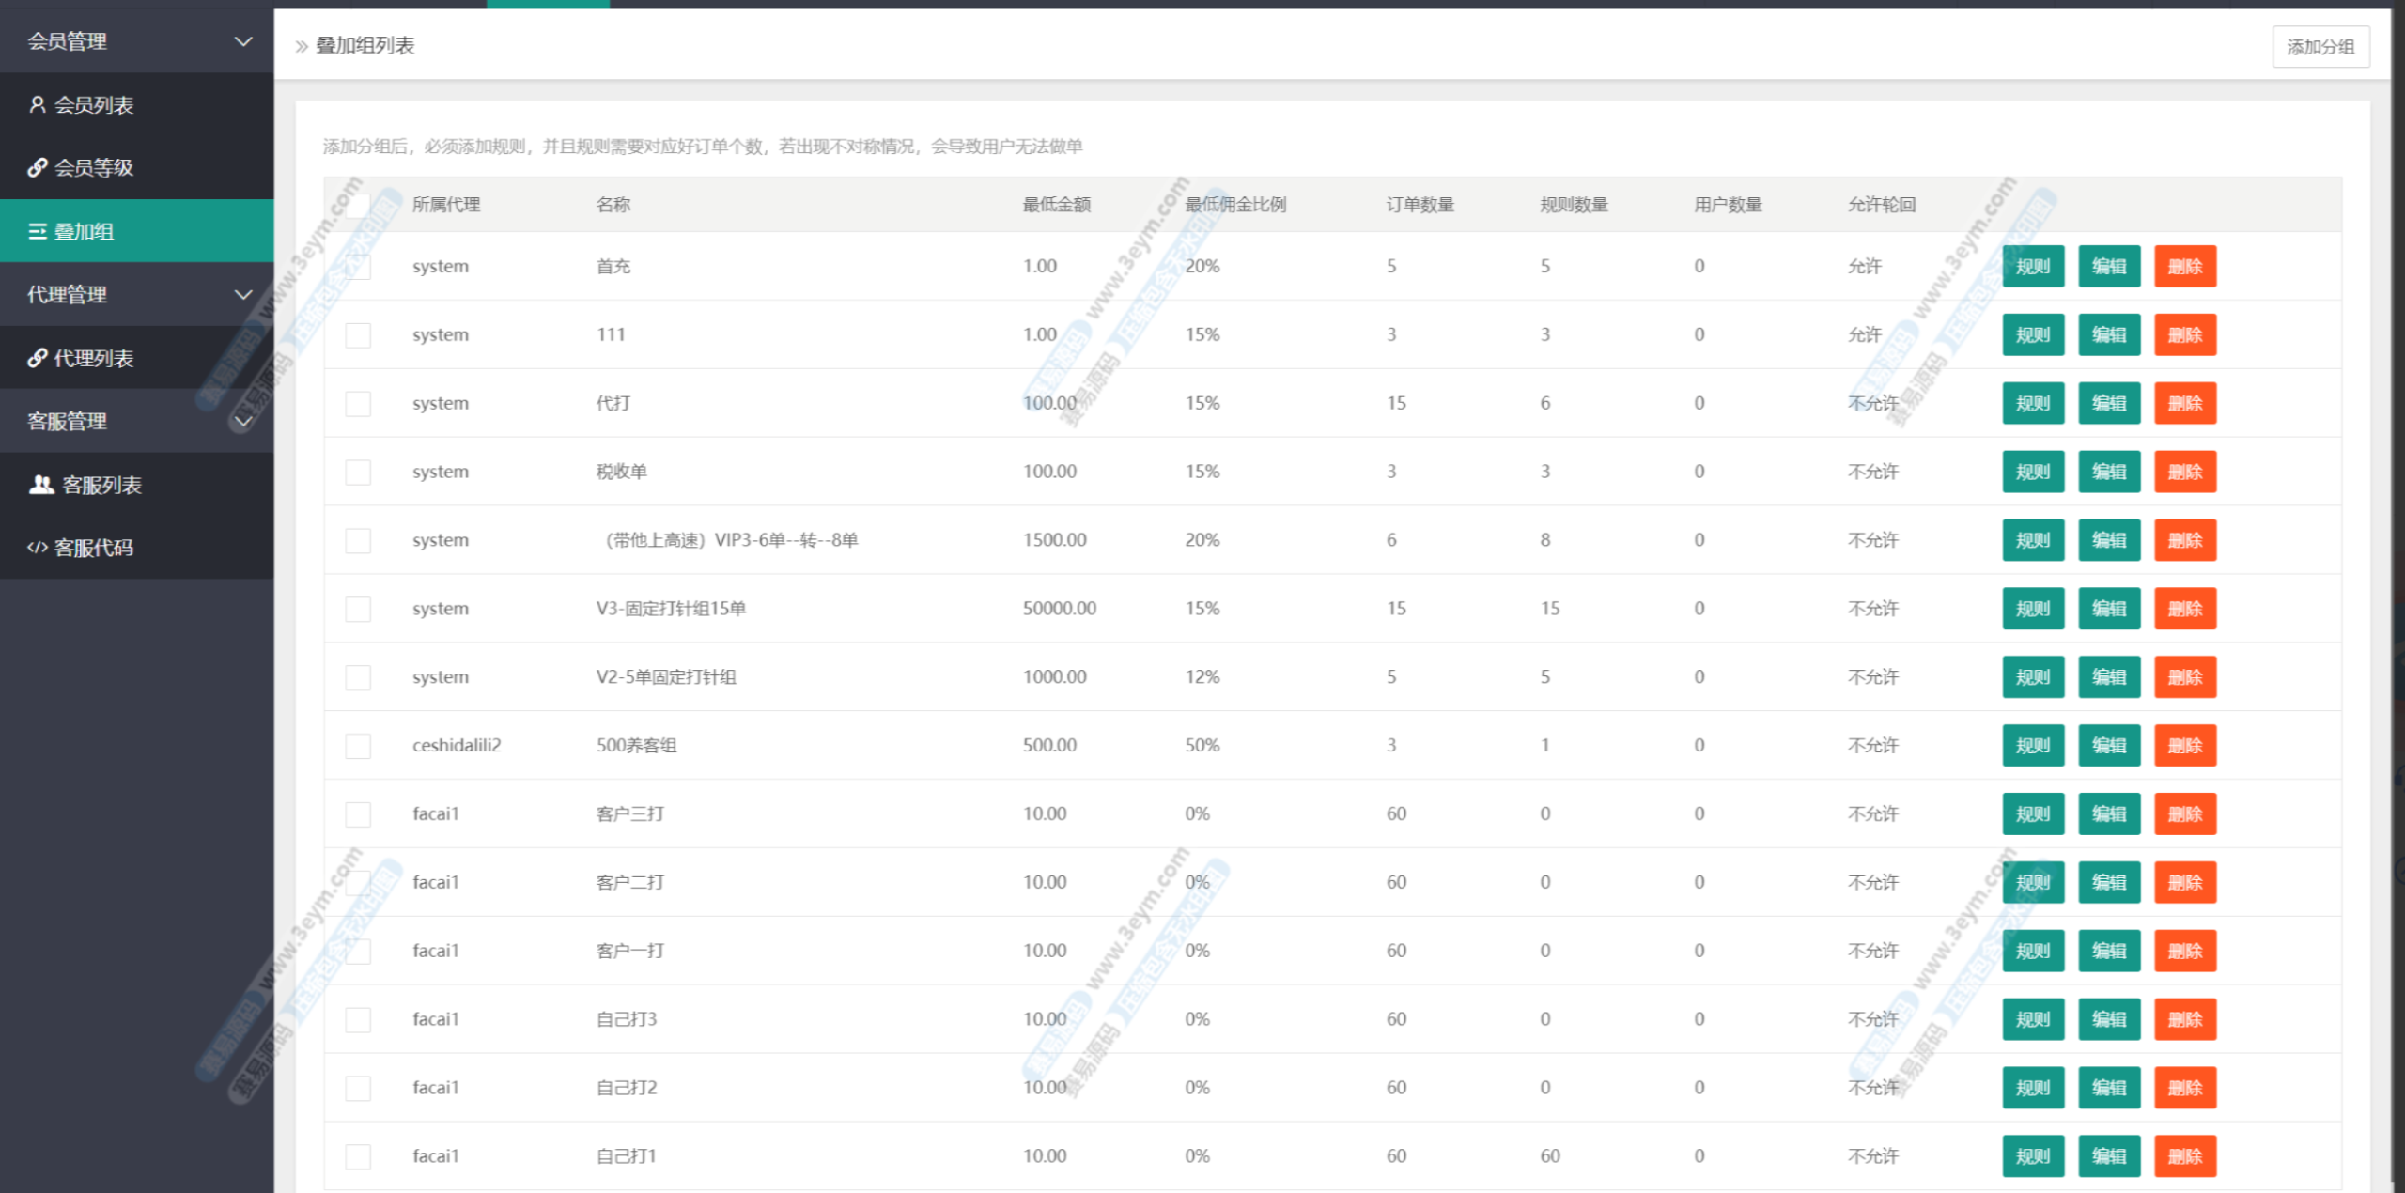Click the vertical scrollbar on right edge
2405x1193 pixels.
coord(2397,601)
